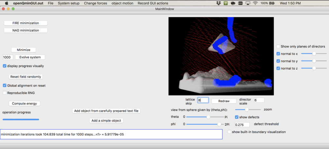Open the Apple menu
The height and width of the screenshot is (149, 329).
point(6,3)
